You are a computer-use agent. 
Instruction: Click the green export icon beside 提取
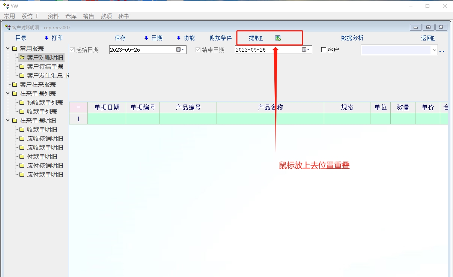[x=278, y=38]
